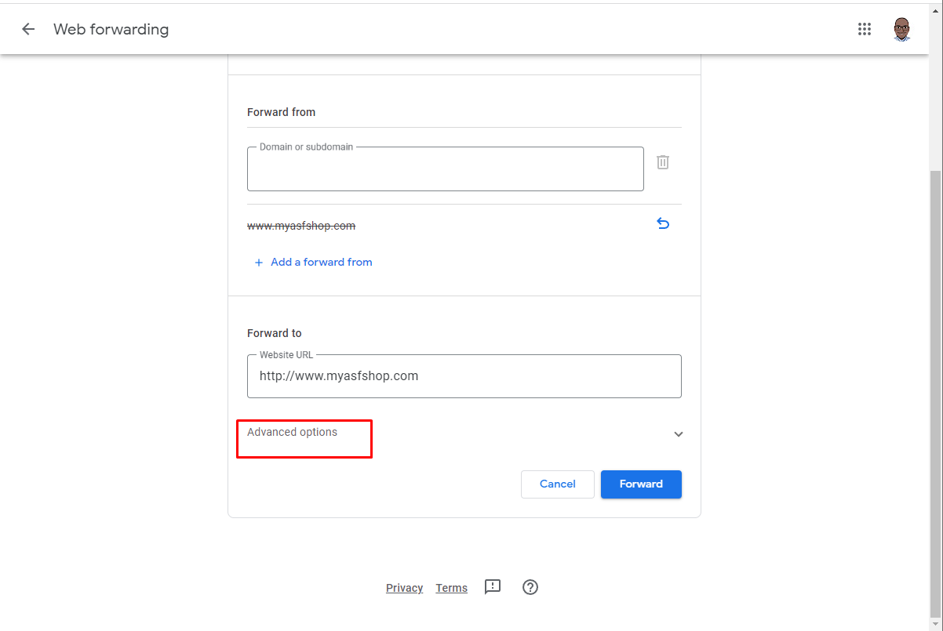Open the help question mark icon

530,587
